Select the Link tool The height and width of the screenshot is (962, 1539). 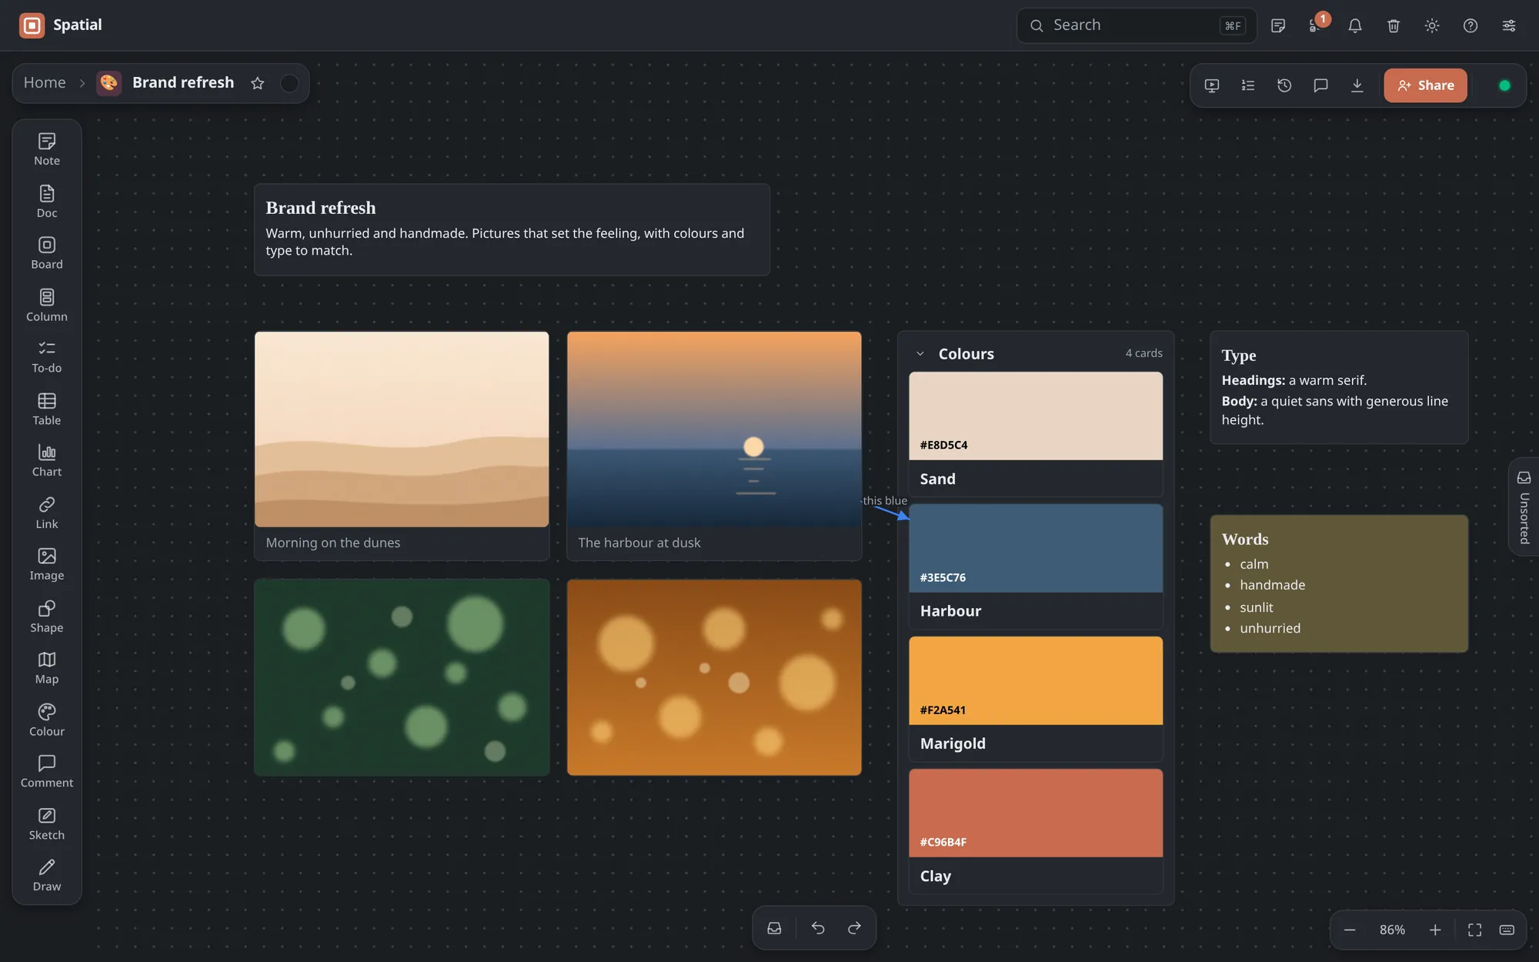(x=47, y=513)
